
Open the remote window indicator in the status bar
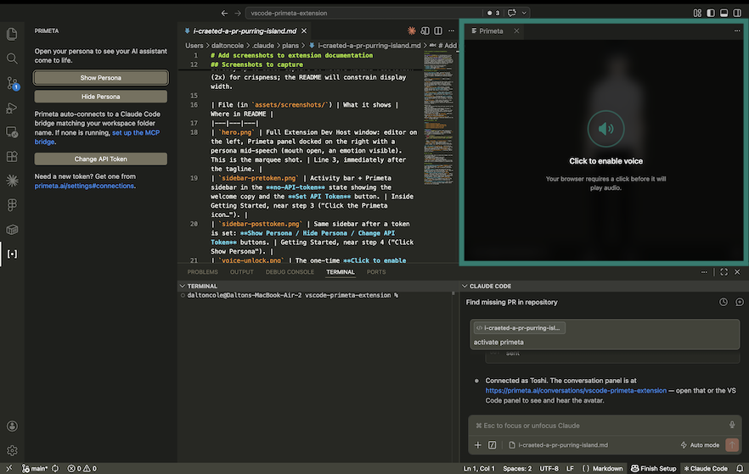[9, 468]
